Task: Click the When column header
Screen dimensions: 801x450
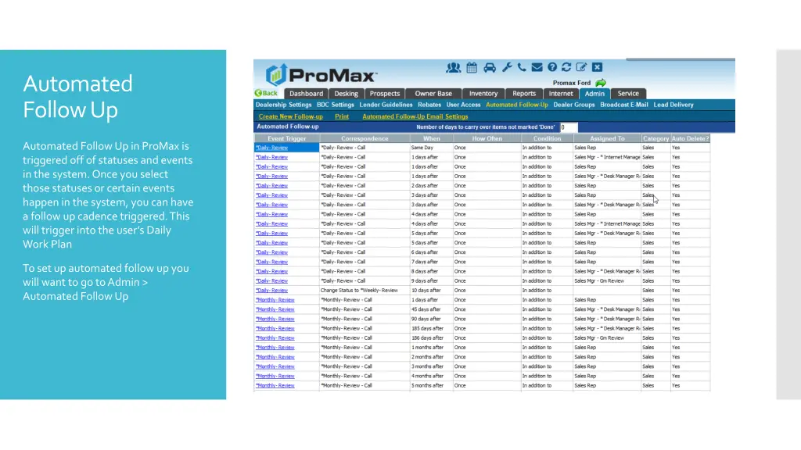Action: coord(431,138)
